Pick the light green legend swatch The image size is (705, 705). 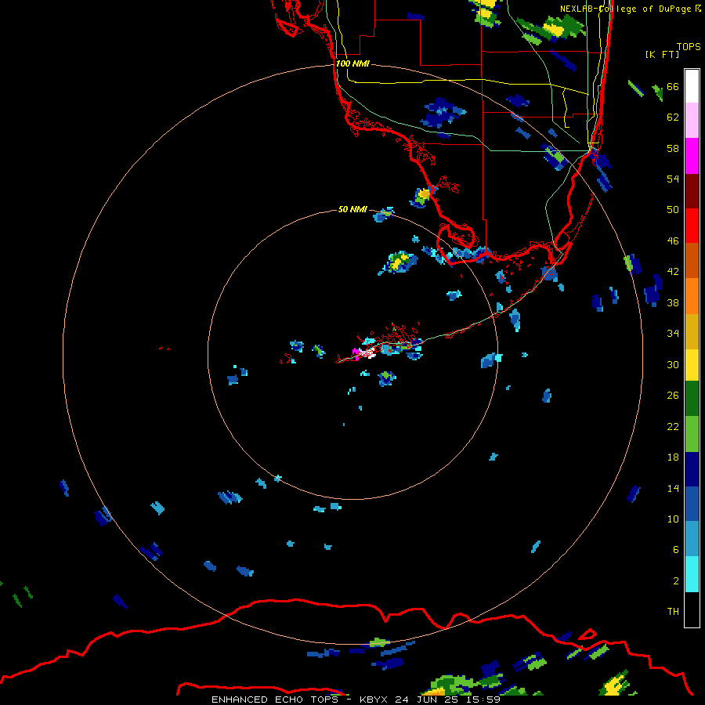(x=692, y=434)
